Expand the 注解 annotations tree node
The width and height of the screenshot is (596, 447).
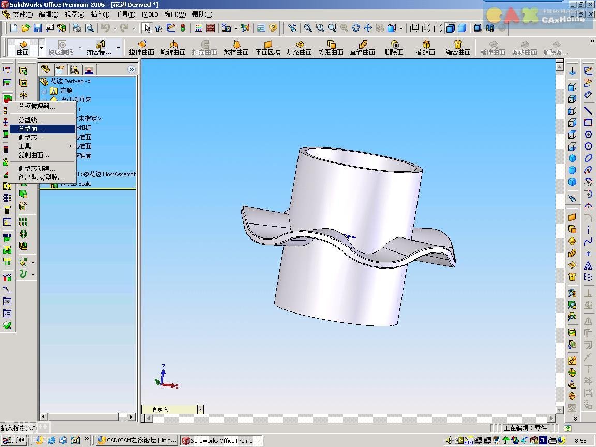(x=44, y=91)
